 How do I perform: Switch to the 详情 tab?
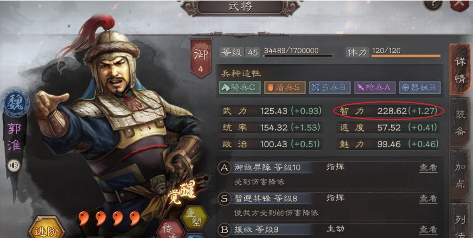click(460, 70)
